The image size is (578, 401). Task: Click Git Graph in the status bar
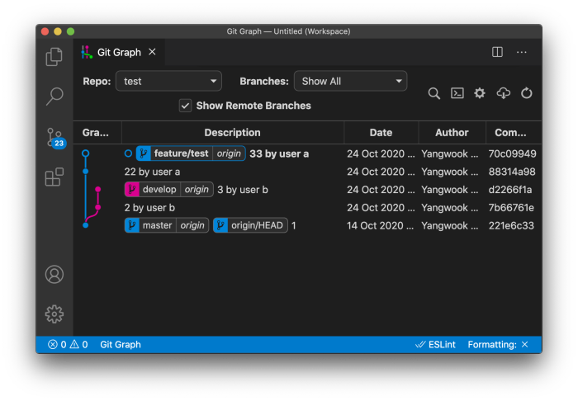point(121,345)
